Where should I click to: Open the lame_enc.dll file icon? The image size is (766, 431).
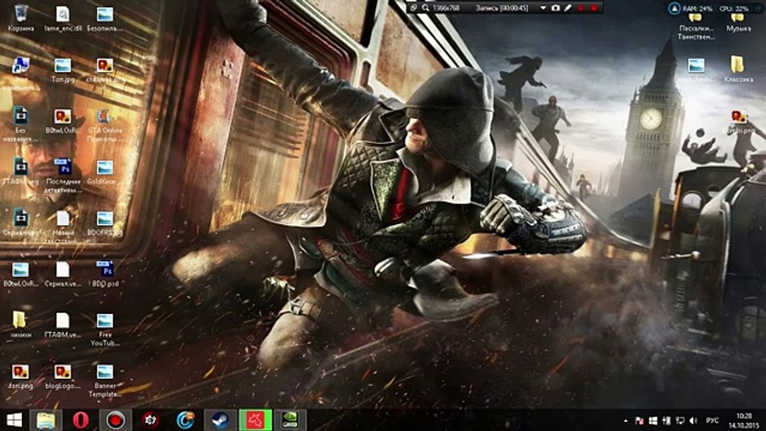coord(62,17)
